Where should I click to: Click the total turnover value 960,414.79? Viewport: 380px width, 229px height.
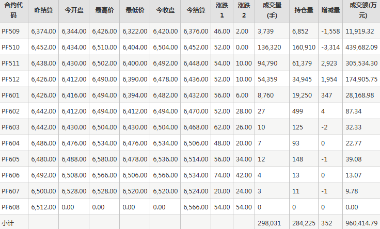point(361,223)
